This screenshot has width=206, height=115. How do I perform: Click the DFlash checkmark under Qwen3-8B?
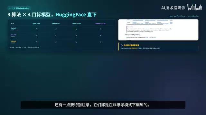point(56,35)
